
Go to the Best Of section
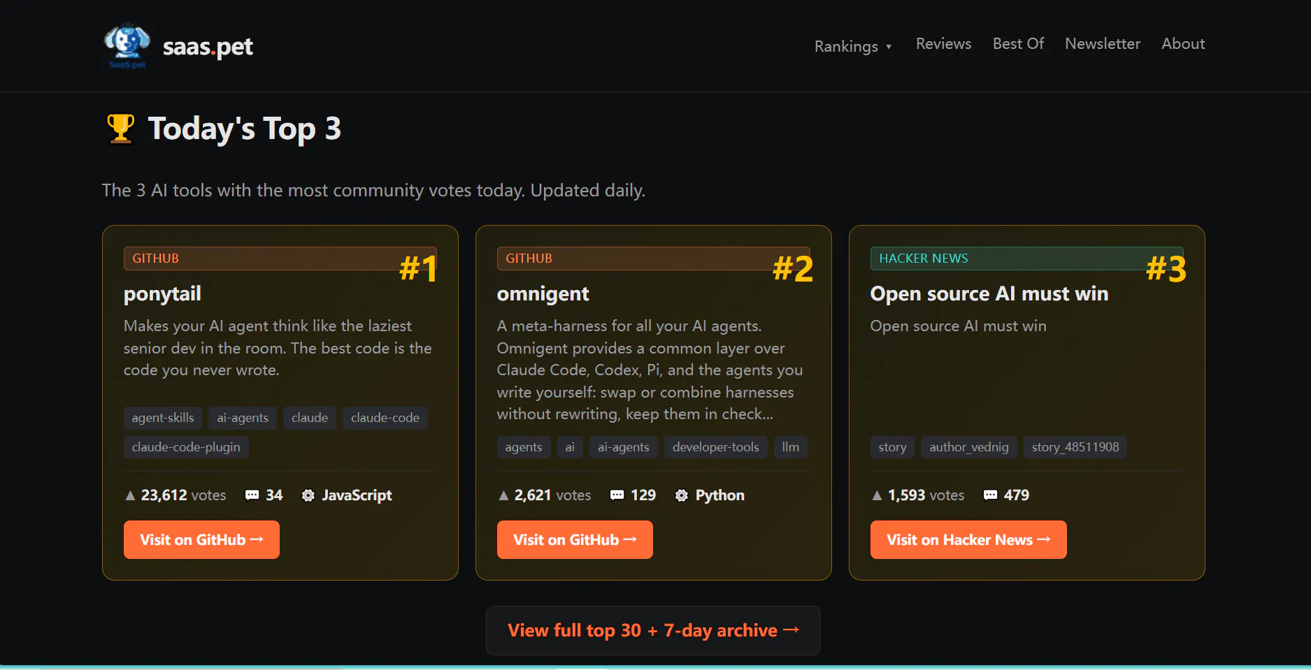tap(1018, 44)
